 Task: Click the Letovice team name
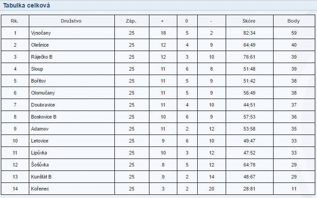(39, 141)
